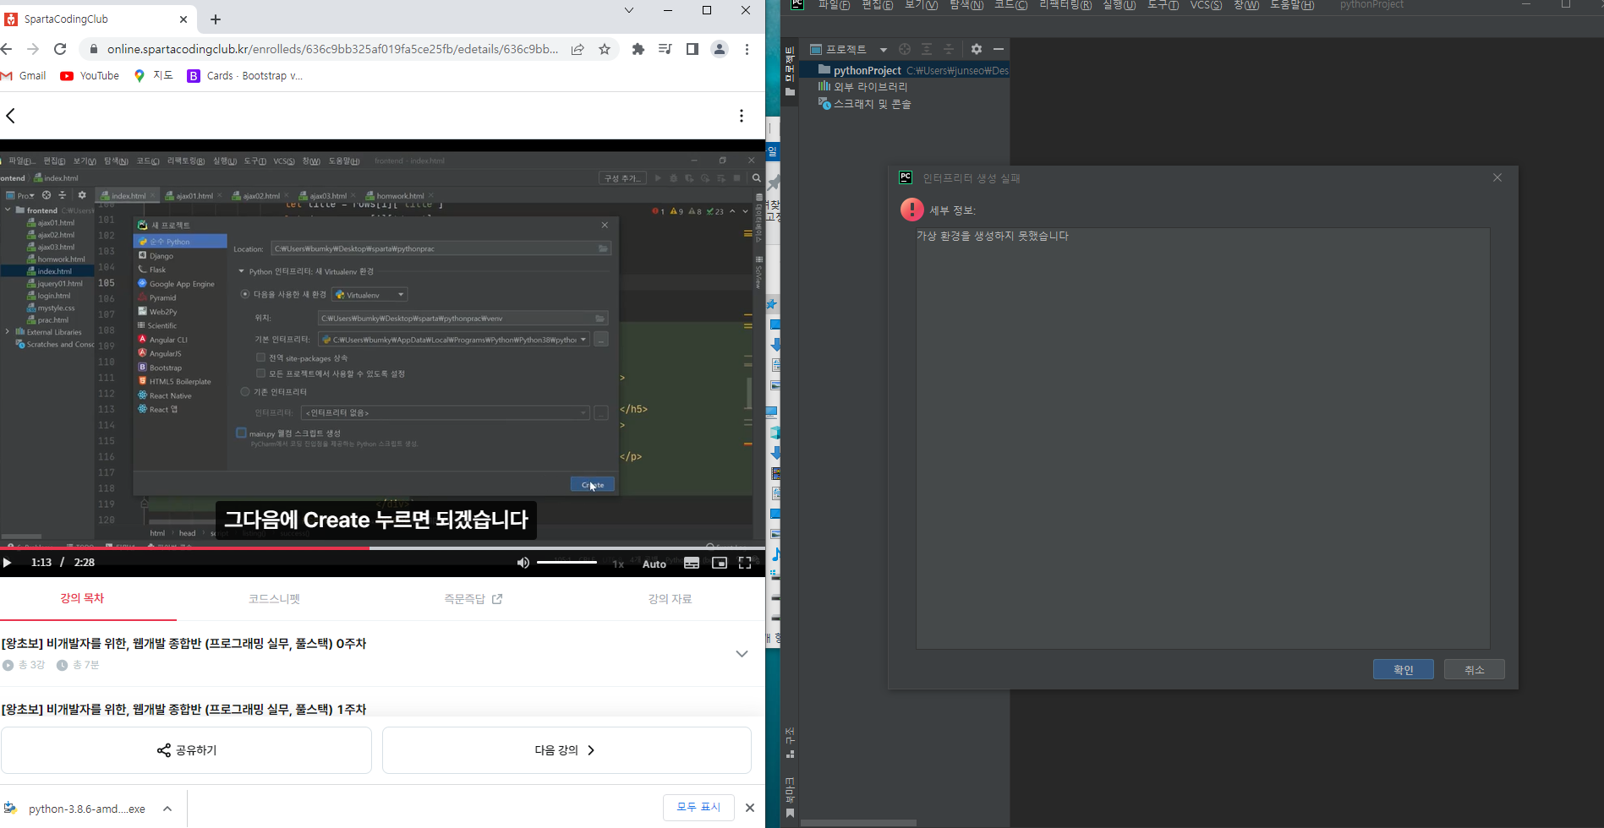Viewport: 1604px width, 828px height.
Task: Bookmark this page with the star icon
Action: click(x=605, y=49)
